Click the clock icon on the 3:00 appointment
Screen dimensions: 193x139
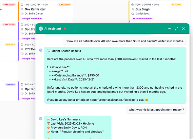point(22,44)
